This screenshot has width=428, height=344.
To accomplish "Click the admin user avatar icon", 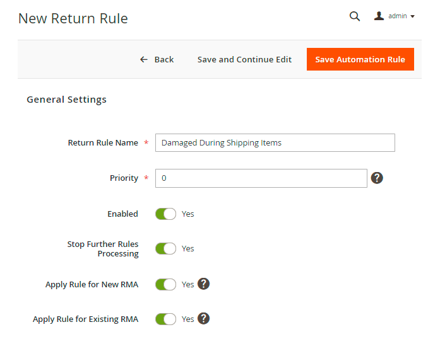I will pos(379,16).
